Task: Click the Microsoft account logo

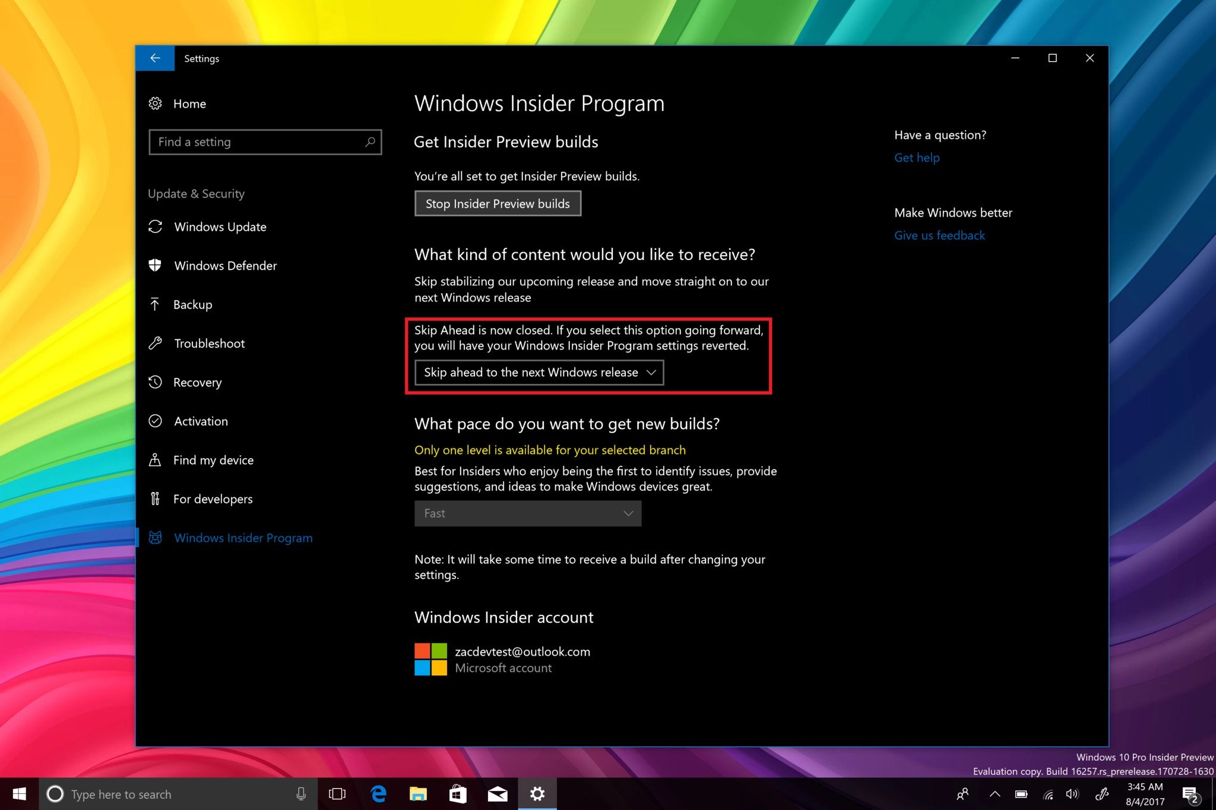Action: pos(430,659)
